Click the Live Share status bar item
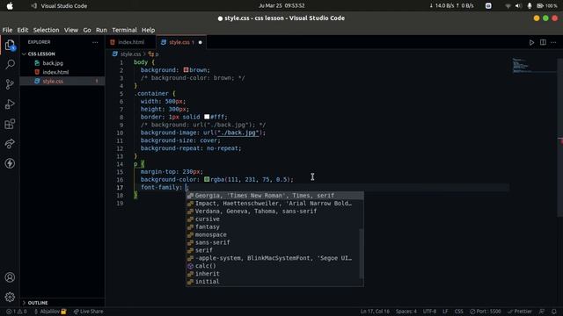Screen dimensions: 563x316 [88, 312]
